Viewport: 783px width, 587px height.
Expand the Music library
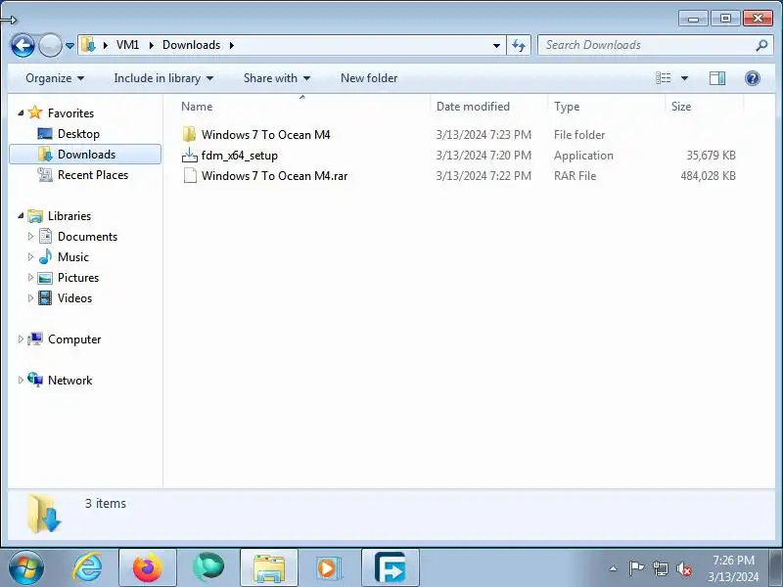click(x=30, y=256)
